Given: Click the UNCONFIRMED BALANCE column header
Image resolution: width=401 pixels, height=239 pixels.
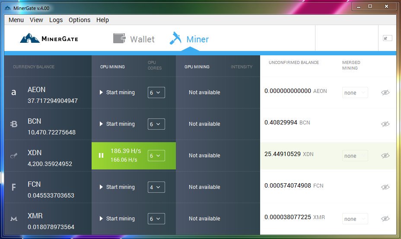Looking at the screenshot, I should (294, 62).
